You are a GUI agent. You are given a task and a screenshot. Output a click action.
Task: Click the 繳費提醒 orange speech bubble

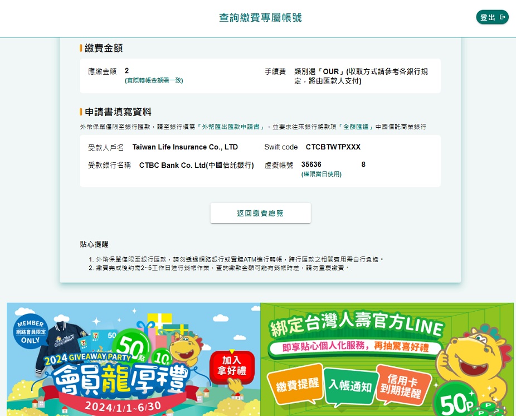click(x=296, y=384)
